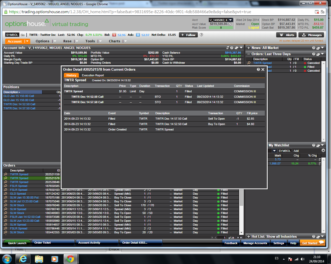The width and height of the screenshot is (331, 264).
Task: View details of order 202521159
Action: 6,174
